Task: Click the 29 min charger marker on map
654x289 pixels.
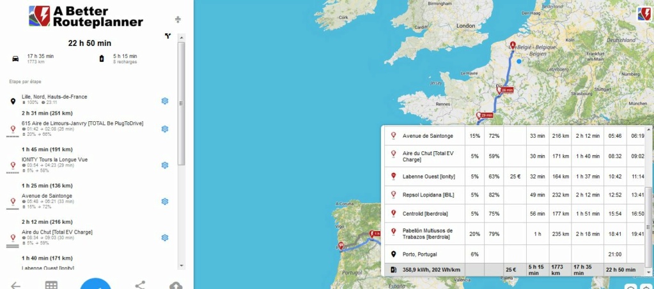Action: [485, 115]
